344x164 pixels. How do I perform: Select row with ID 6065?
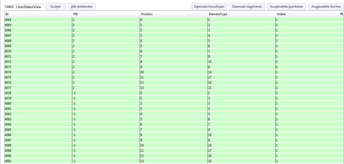(174, 25)
